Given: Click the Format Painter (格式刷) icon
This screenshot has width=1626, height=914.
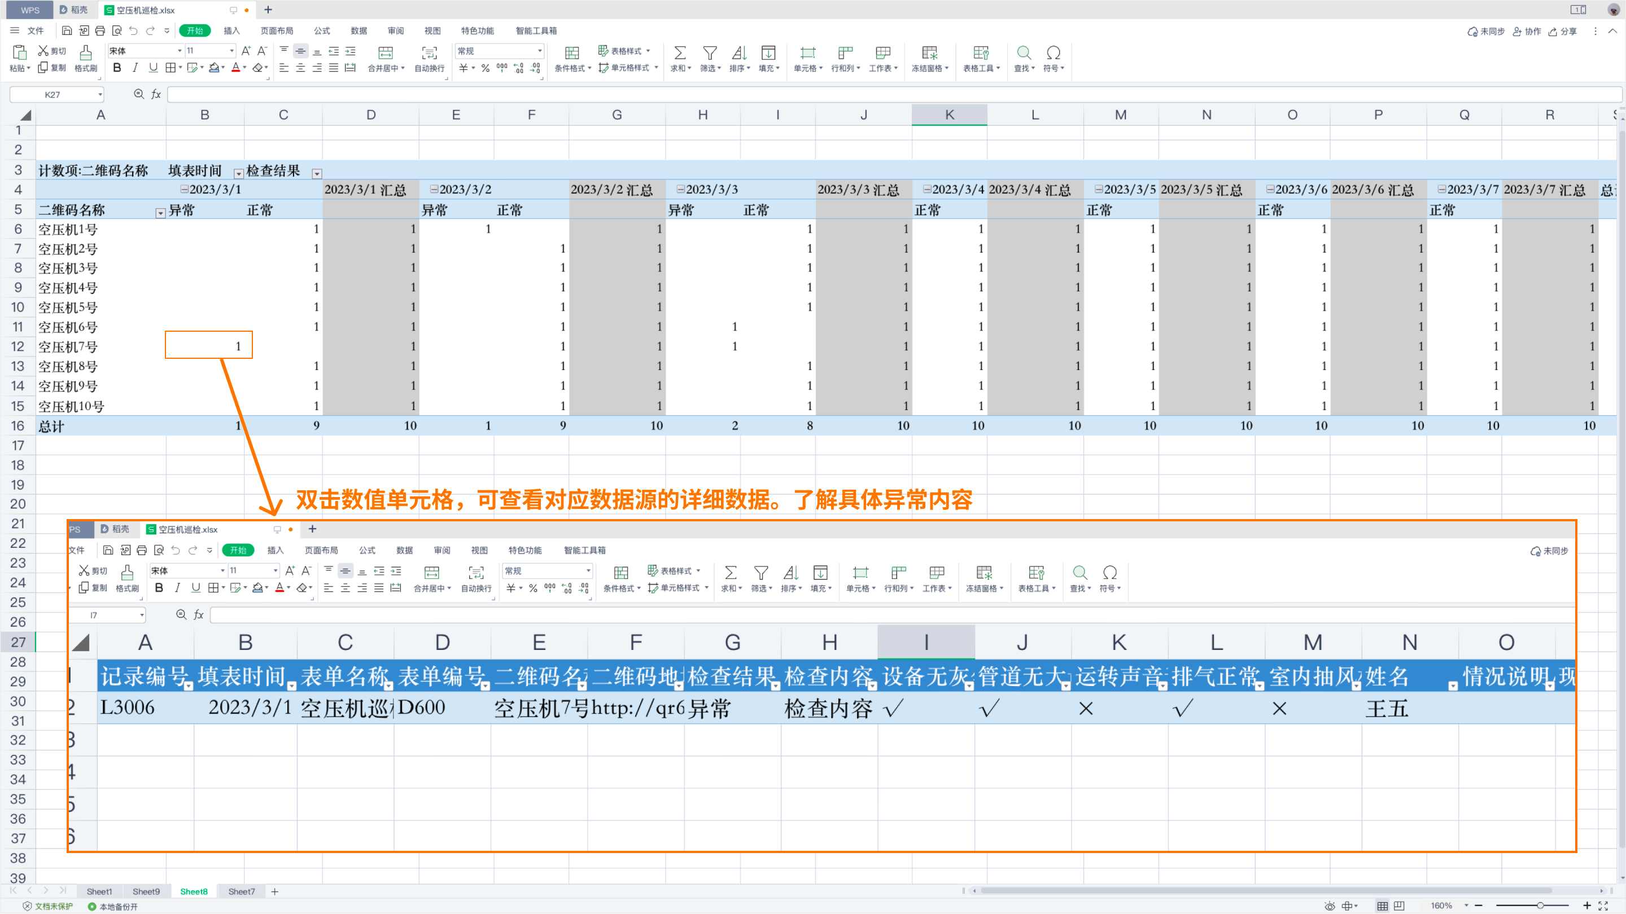Looking at the screenshot, I should coord(85,53).
